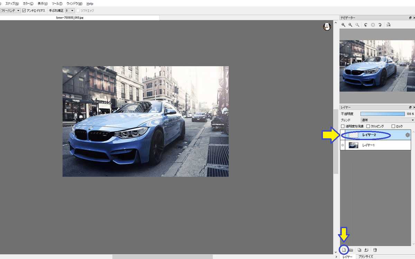Switch to the レイヤー bottom tab
The height and width of the screenshot is (259, 415).
pos(348,257)
